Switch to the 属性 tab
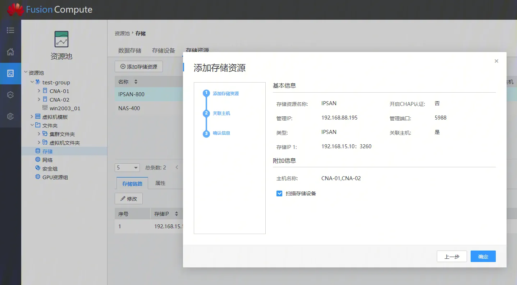The image size is (517, 285). click(x=160, y=183)
